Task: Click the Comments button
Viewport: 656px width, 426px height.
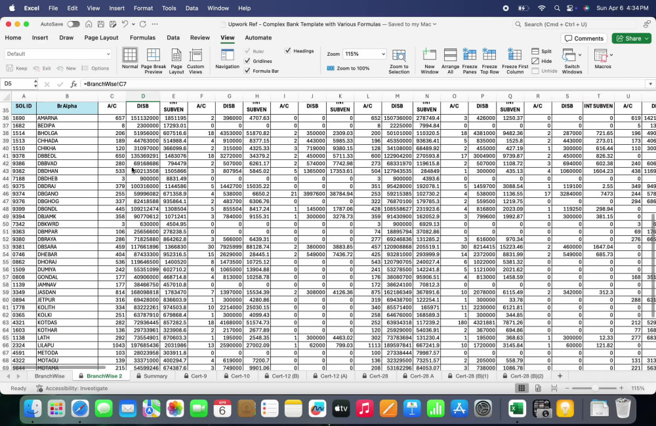Action: [584, 39]
